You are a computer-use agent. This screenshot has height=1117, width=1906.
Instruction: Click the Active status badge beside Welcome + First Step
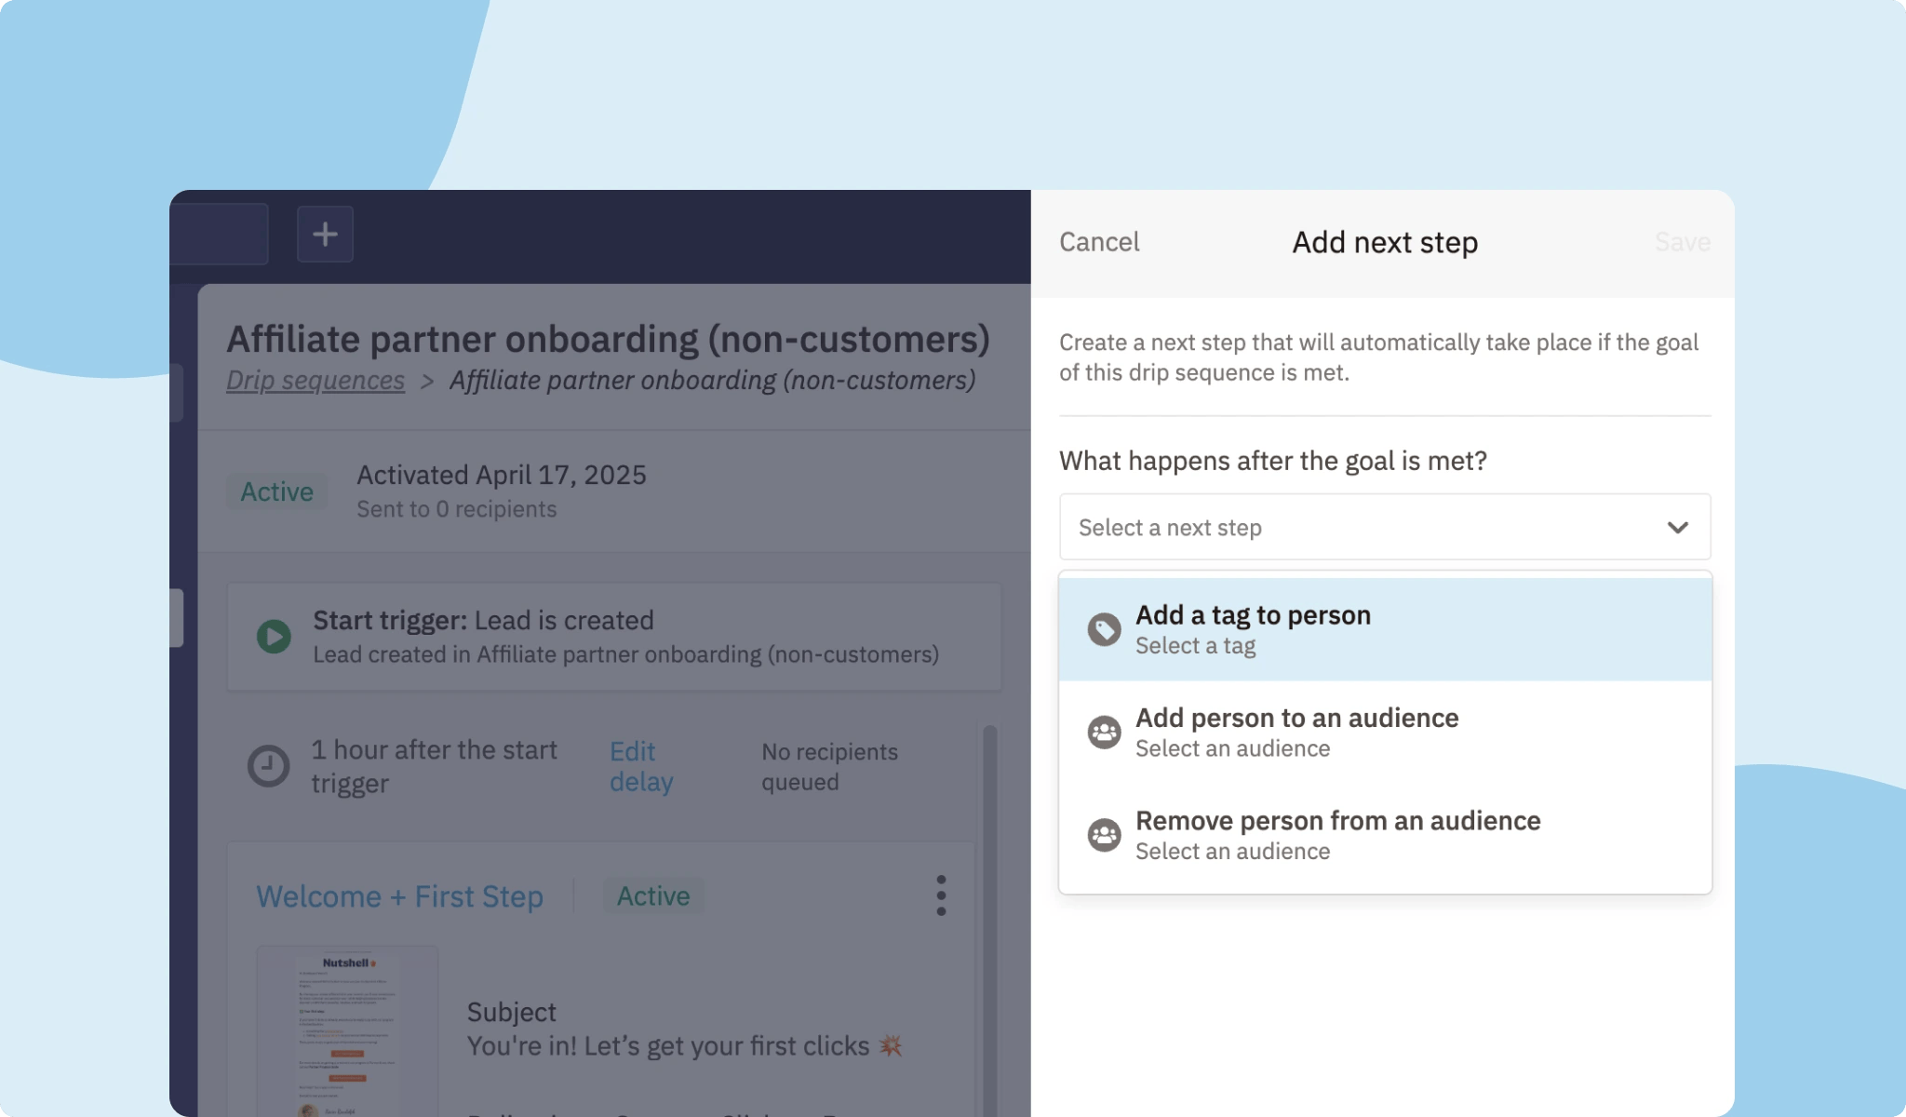653,896
